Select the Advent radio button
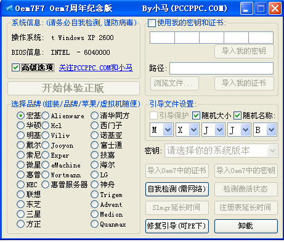Image resolution: width=284 pixels, height=242 pixels. point(94,204)
